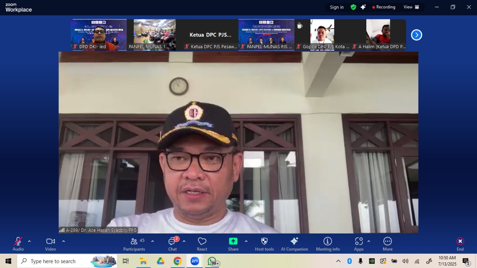
Task: Click the Sign in button
Action: pos(337,7)
